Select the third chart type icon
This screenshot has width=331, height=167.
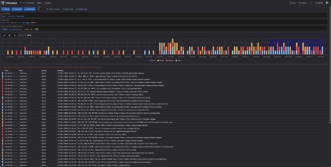pos(14,36)
